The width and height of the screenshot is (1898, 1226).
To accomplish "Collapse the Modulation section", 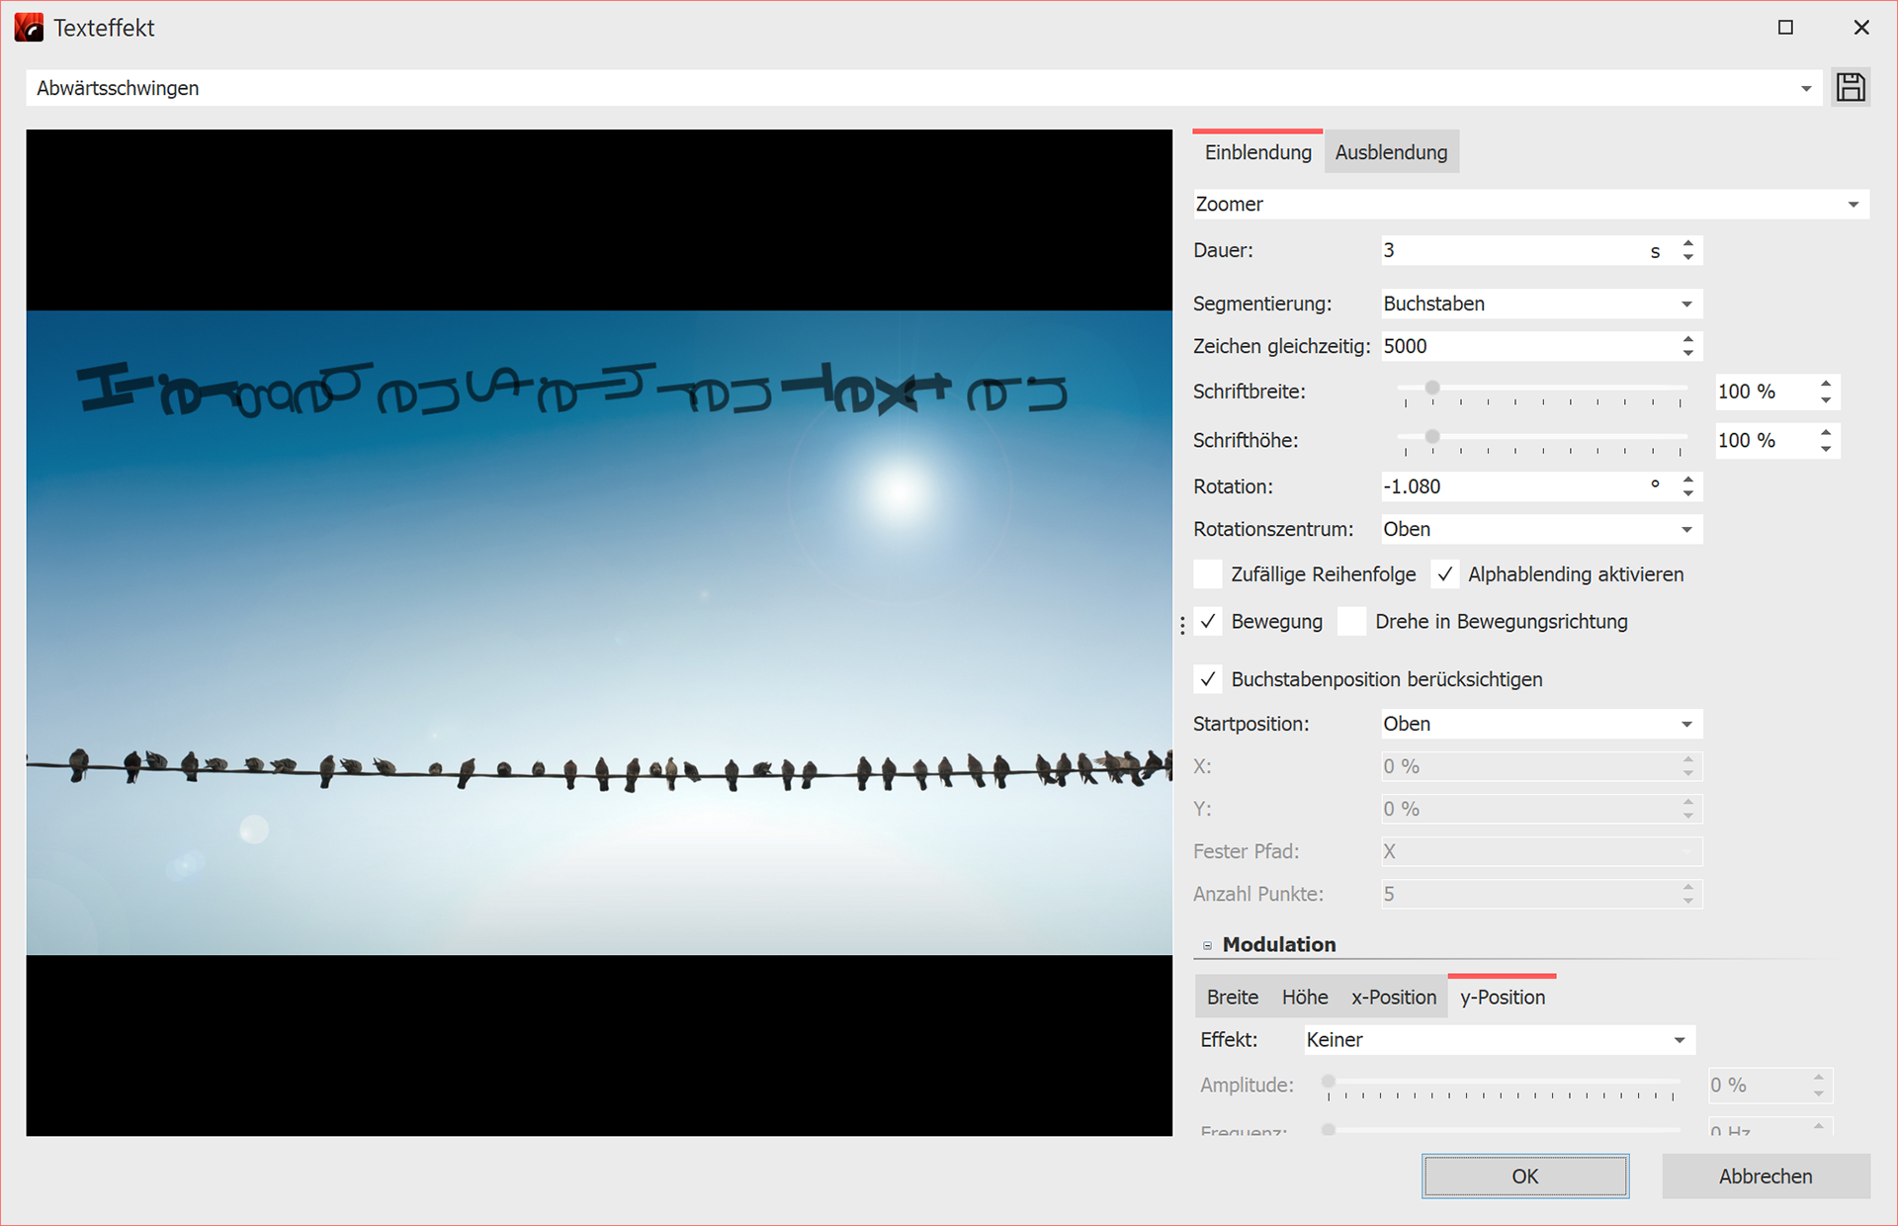I will click(1207, 945).
